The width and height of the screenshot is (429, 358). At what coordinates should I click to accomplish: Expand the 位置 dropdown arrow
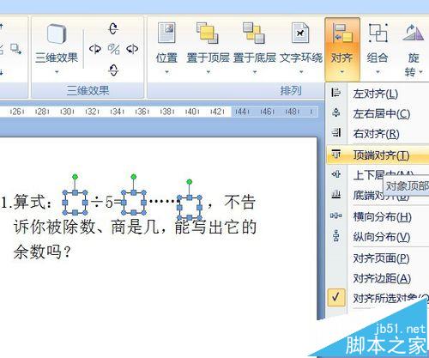(166, 72)
